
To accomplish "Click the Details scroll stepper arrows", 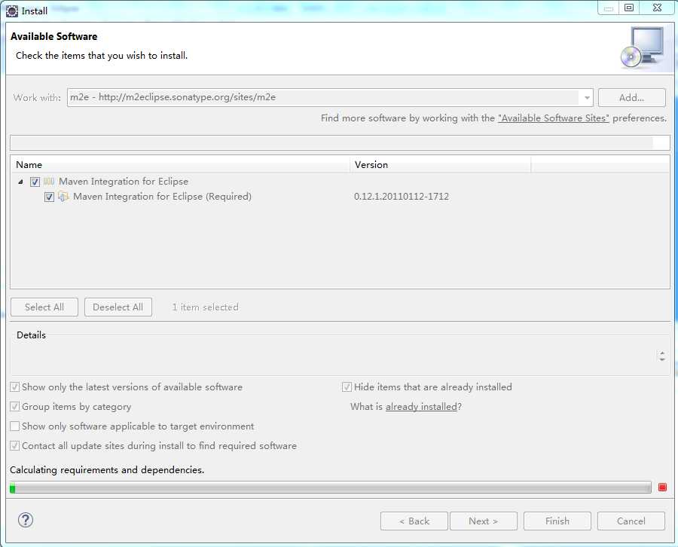I will click(x=662, y=356).
